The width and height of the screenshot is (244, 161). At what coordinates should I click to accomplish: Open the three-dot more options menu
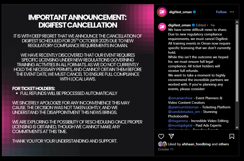232,12
